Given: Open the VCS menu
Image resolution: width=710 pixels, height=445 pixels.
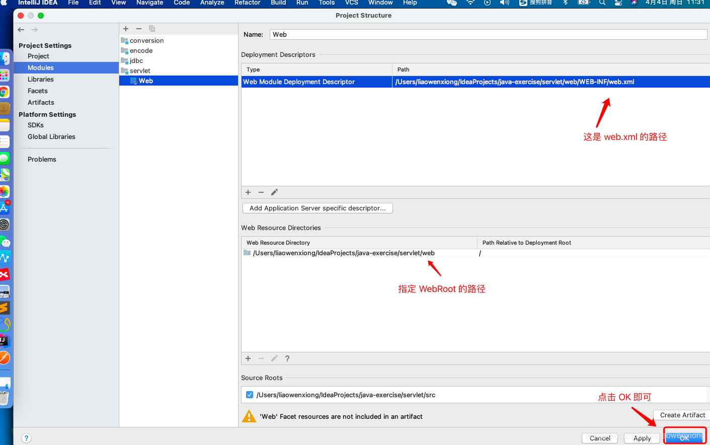Looking at the screenshot, I should [x=352, y=3].
